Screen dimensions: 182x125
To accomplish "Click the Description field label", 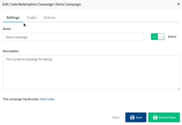I will coord(11,51).
